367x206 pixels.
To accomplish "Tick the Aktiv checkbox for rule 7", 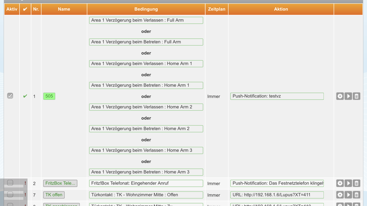I will pyautogui.click(x=10, y=194).
